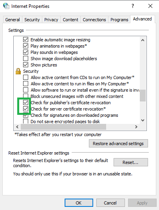159x210 pixels.
Task: Click the Internet Properties globe icon
Action: tap(6, 6)
